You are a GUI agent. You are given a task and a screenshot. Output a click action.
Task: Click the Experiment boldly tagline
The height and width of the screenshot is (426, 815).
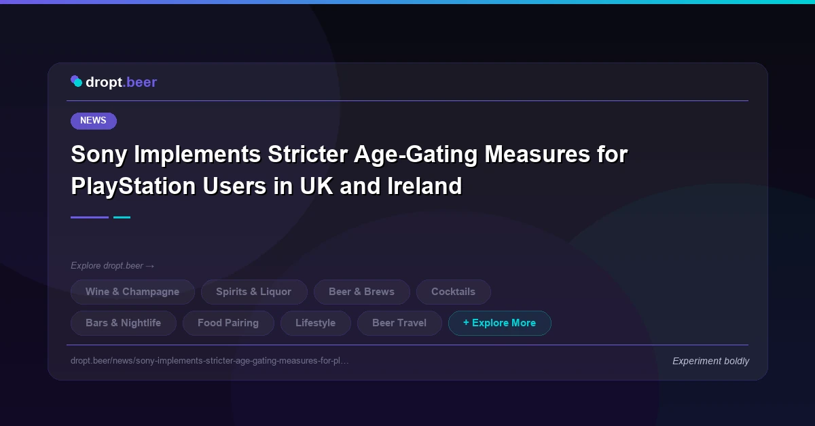pos(710,361)
